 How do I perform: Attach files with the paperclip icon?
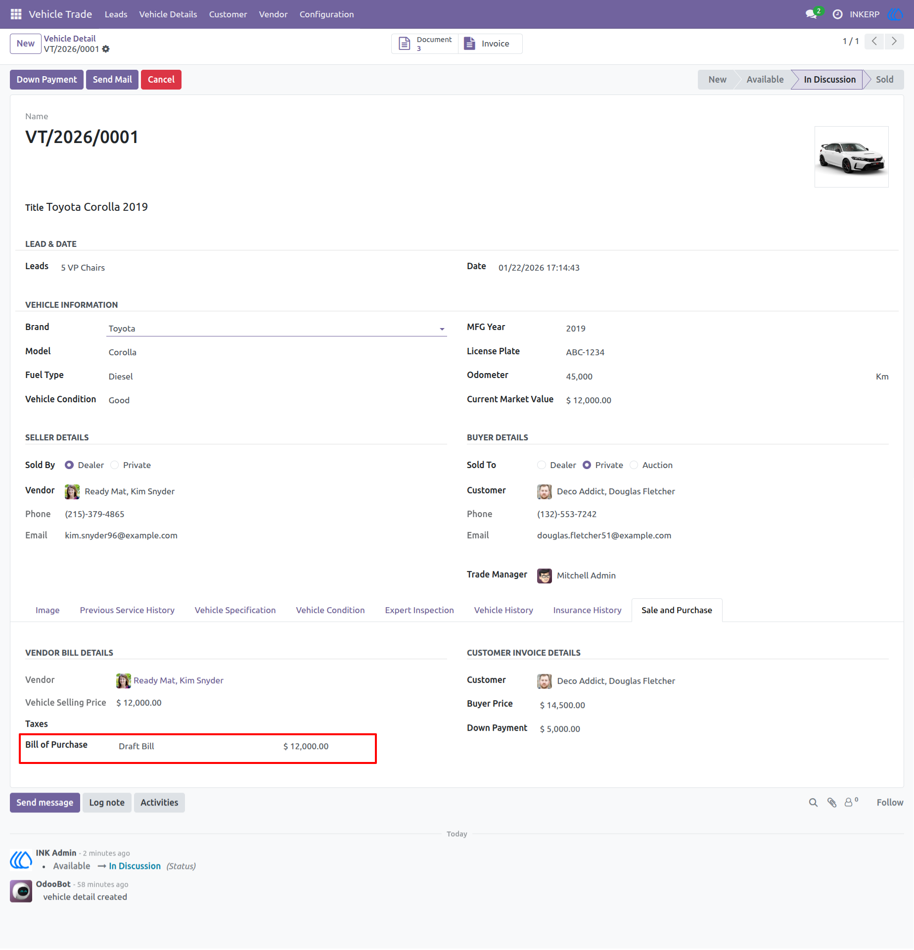pos(832,803)
